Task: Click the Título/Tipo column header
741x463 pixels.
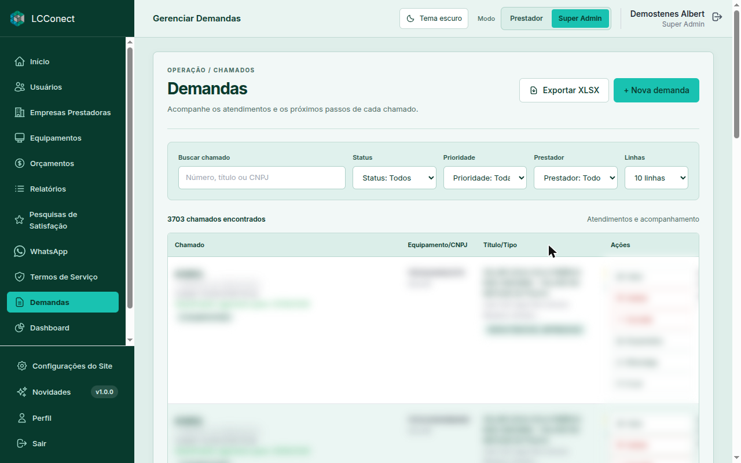Action: [x=500, y=245]
